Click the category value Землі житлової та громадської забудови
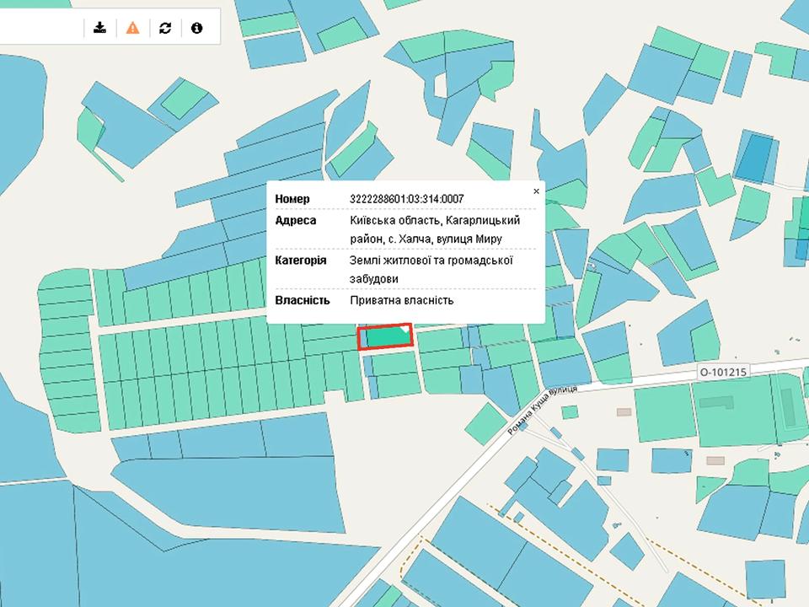The image size is (809, 607). (x=431, y=269)
